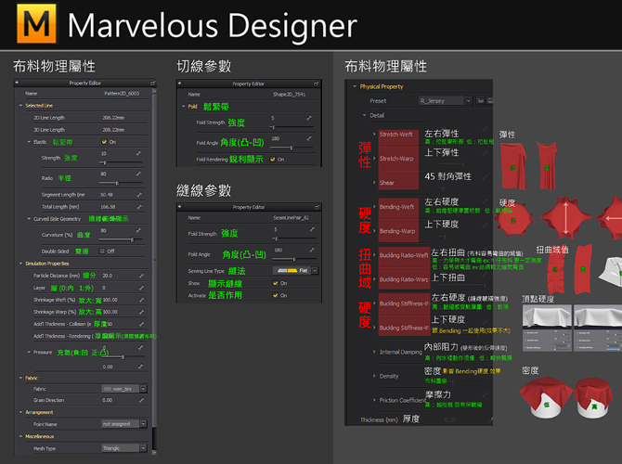Open Point Name not assigned dropdown
The height and width of the screenshot is (464, 622).
[144, 424]
